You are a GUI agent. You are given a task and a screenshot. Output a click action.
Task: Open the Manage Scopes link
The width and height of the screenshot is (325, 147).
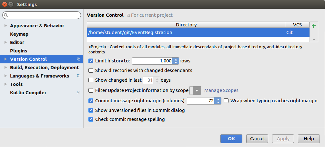coord(221,90)
